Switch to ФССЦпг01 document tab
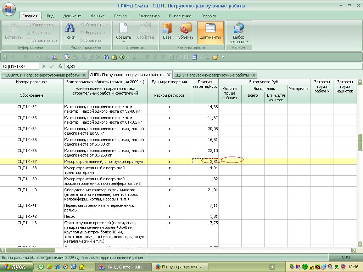363x272 pixels. [x=41, y=75]
